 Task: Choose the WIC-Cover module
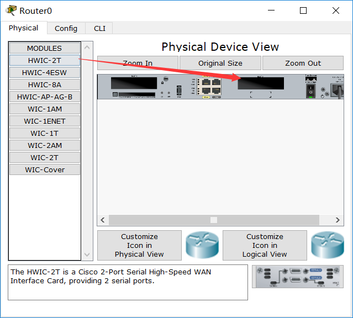pos(45,169)
